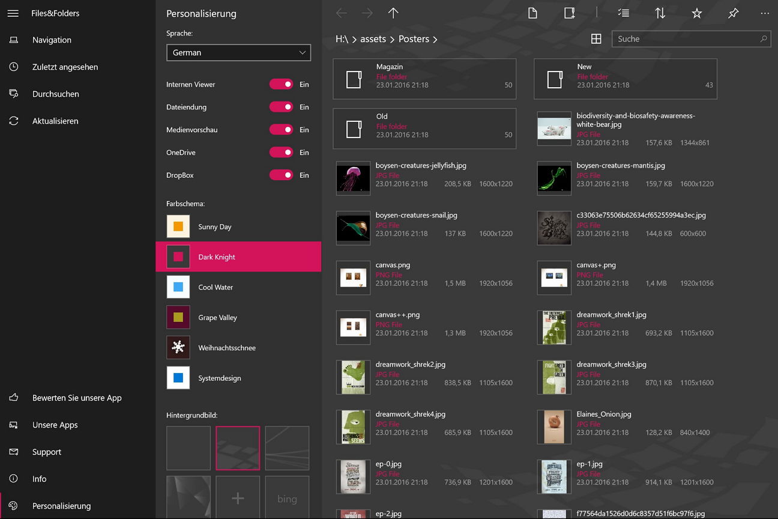Jump to H:\ in the breadcrumb
Image resolution: width=778 pixels, height=519 pixels.
click(x=342, y=39)
